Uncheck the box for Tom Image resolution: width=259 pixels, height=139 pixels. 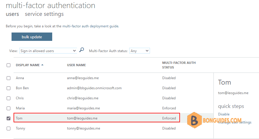[8, 118]
